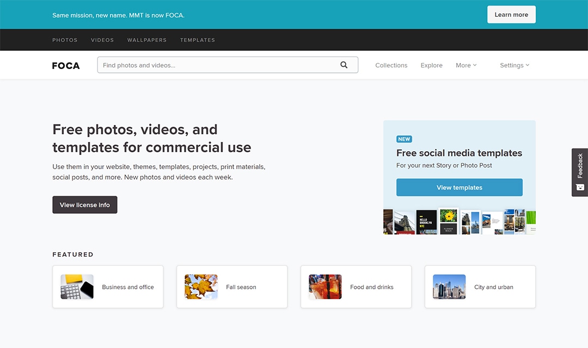Go to Explore page
Viewport: 588px width, 348px height.
pos(431,65)
